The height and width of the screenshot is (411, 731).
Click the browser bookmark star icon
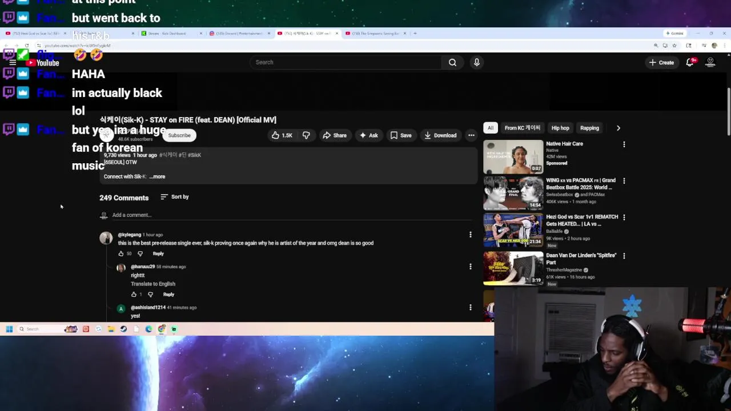pyautogui.click(x=674, y=46)
